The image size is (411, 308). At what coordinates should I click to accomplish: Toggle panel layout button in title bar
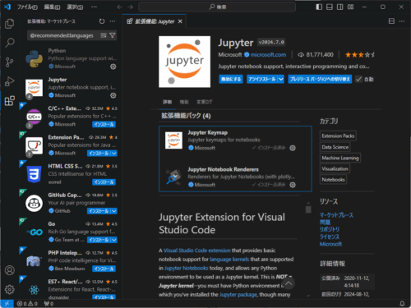pos(330,7)
